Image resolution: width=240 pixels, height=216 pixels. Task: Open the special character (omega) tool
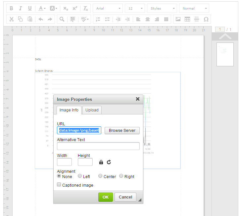pos(206,19)
